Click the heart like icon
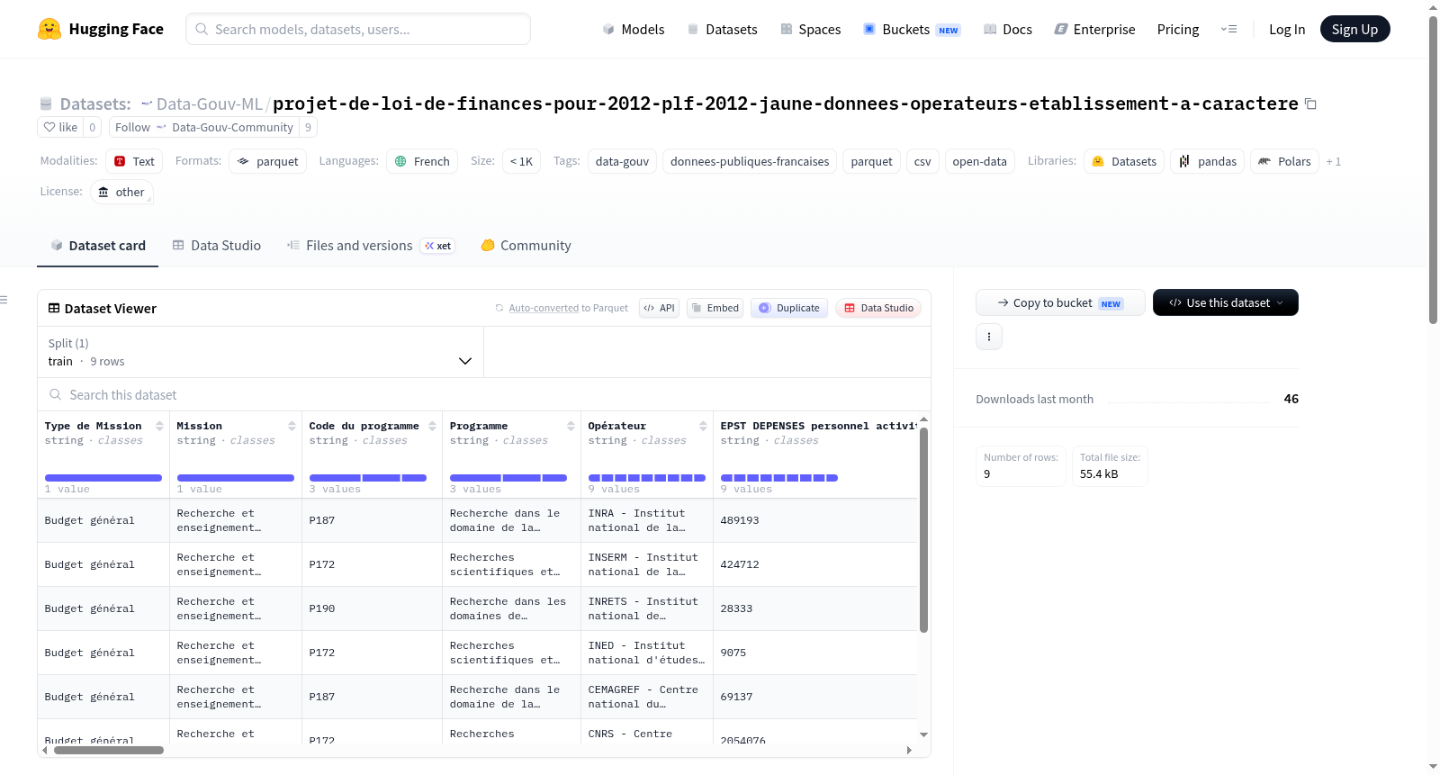 50,127
